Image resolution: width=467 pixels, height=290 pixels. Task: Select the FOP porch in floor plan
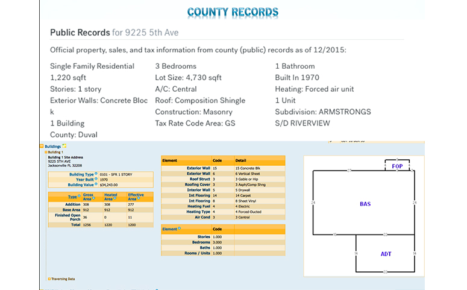(398, 165)
